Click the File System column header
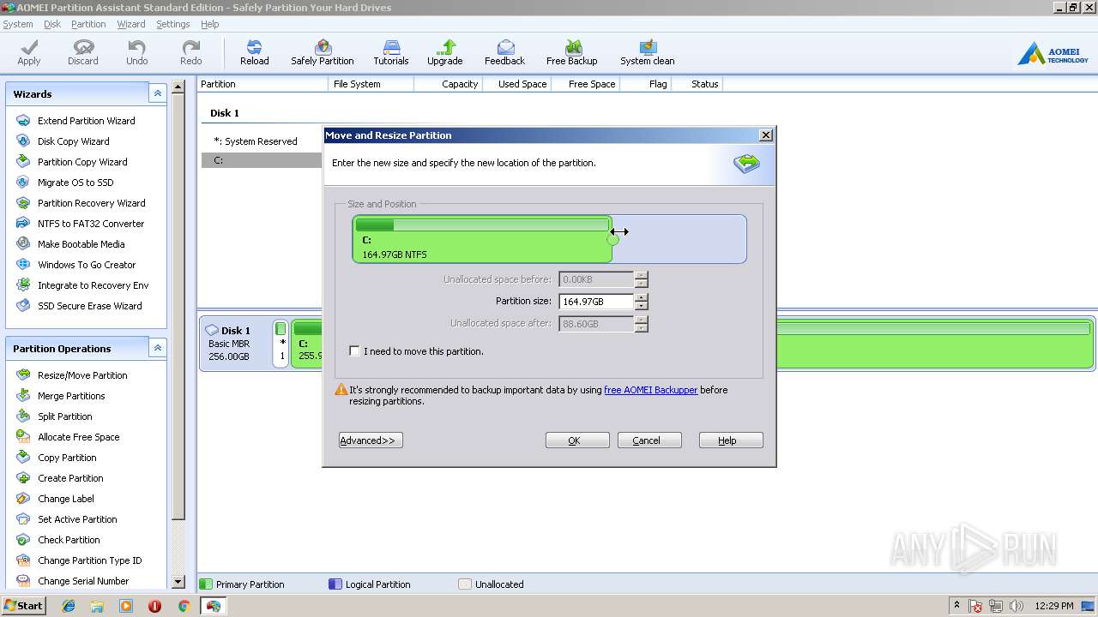 (x=371, y=84)
